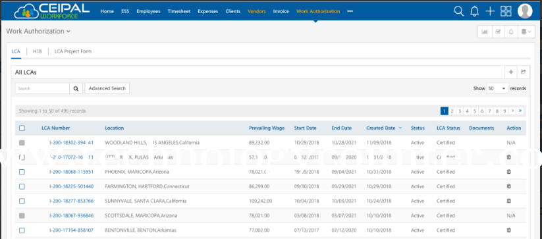Screen dimensions: 542x239
Task: Switch to the LCA tab
Action: coord(16,51)
